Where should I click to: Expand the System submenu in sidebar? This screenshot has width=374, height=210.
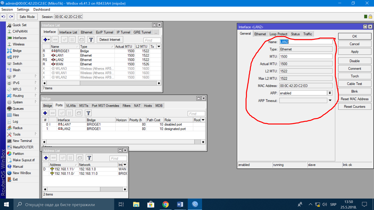coord(36,102)
